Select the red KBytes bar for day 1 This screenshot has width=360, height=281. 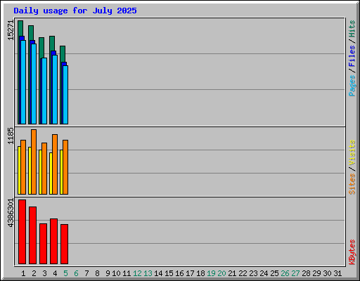(22, 232)
